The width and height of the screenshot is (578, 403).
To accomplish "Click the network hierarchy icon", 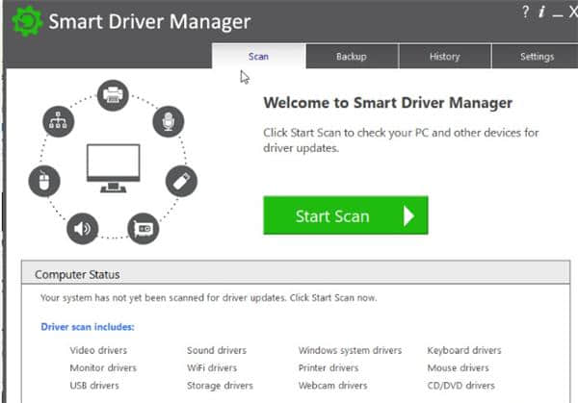I will coord(58,122).
